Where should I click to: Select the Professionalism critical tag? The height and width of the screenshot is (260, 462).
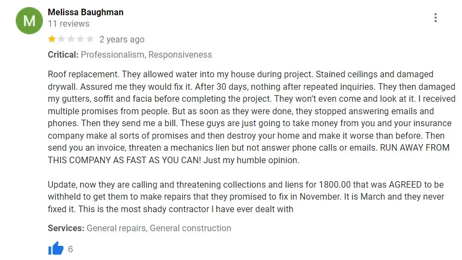113,54
